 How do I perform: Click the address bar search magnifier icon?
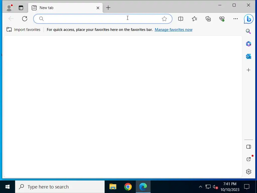coord(41,19)
